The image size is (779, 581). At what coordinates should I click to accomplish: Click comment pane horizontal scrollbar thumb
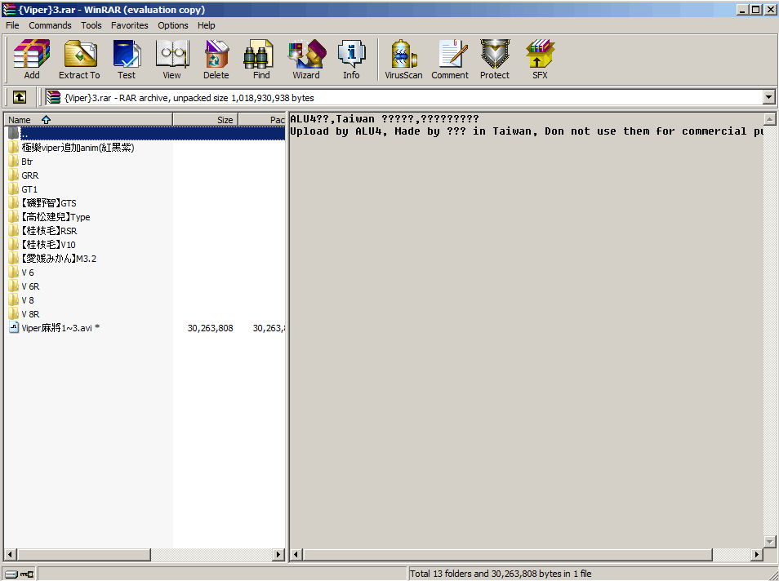pos(508,554)
